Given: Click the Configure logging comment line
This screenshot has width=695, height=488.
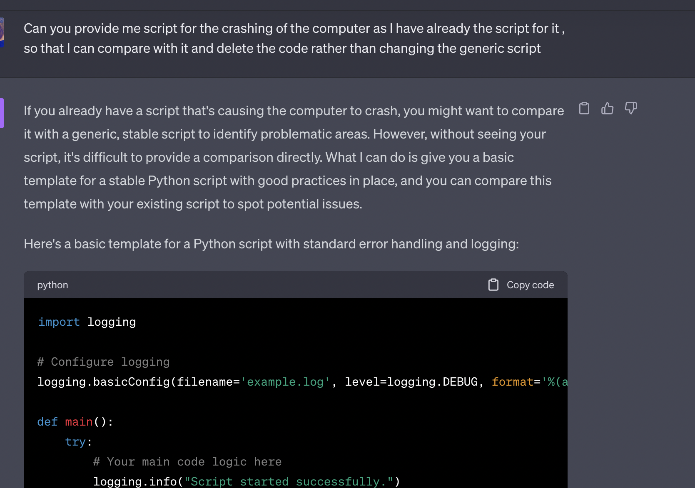Looking at the screenshot, I should pos(104,362).
